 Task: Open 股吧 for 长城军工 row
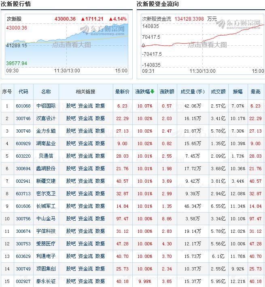click(71, 206)
